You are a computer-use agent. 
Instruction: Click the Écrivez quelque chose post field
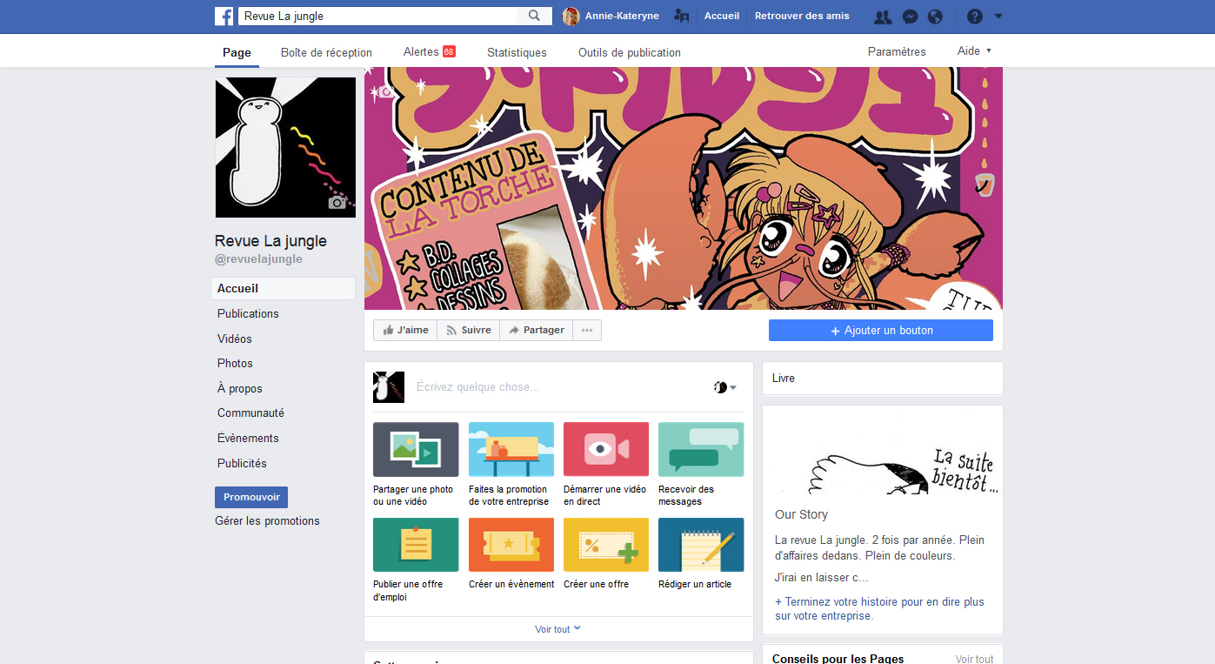coord(557,387)
